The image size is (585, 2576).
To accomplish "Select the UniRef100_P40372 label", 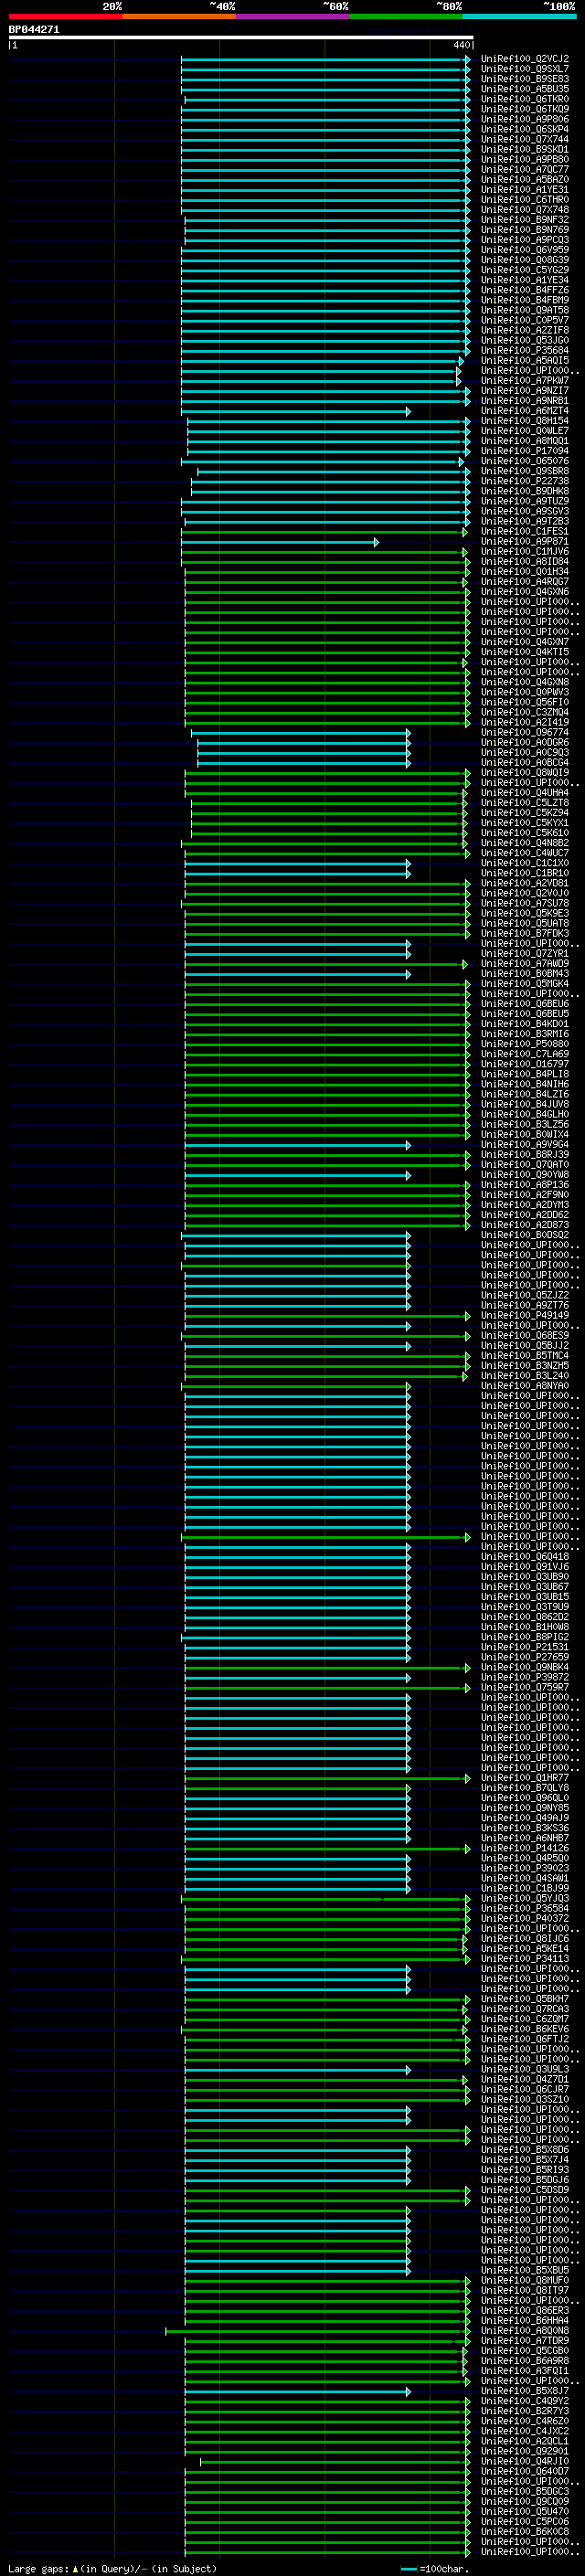I will tap(525, 1918).
